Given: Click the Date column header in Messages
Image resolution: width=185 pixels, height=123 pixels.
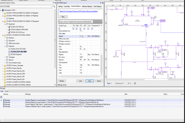Looking at the screenshot, I should click(x=143, y=94).
